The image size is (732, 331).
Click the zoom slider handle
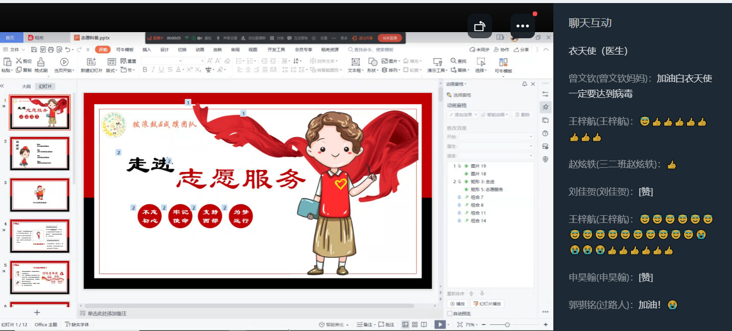point(507,324)
